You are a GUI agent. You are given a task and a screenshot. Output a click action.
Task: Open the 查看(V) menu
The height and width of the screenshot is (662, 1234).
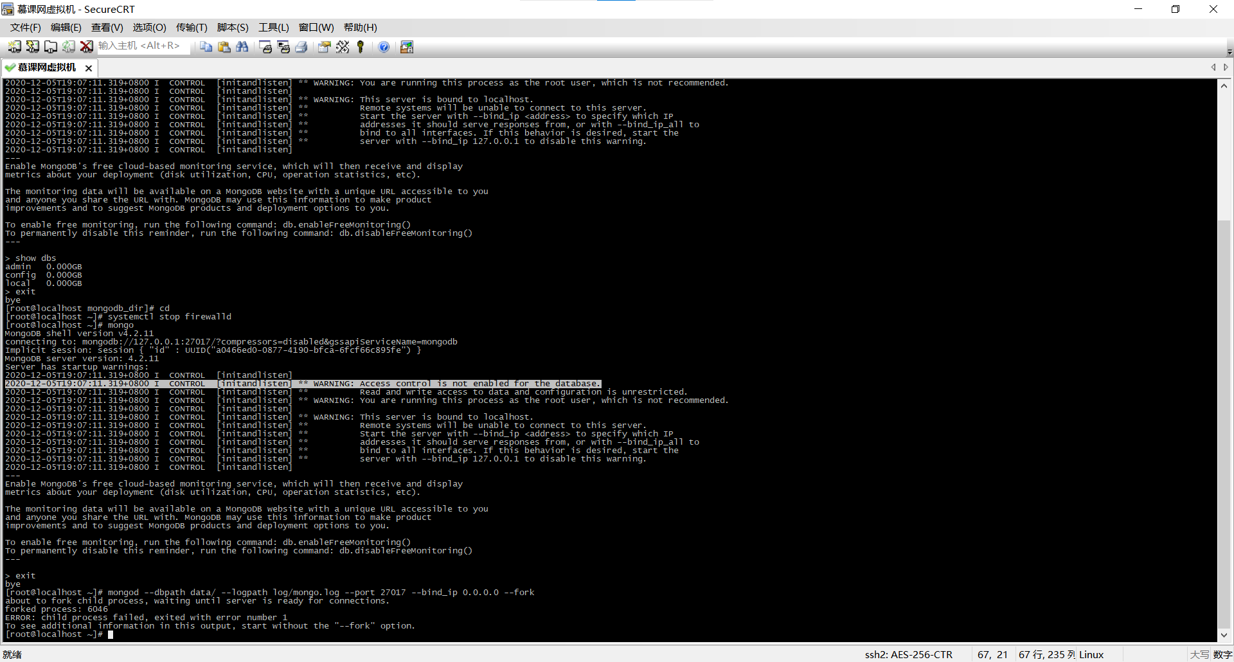[x=107, y=28]
